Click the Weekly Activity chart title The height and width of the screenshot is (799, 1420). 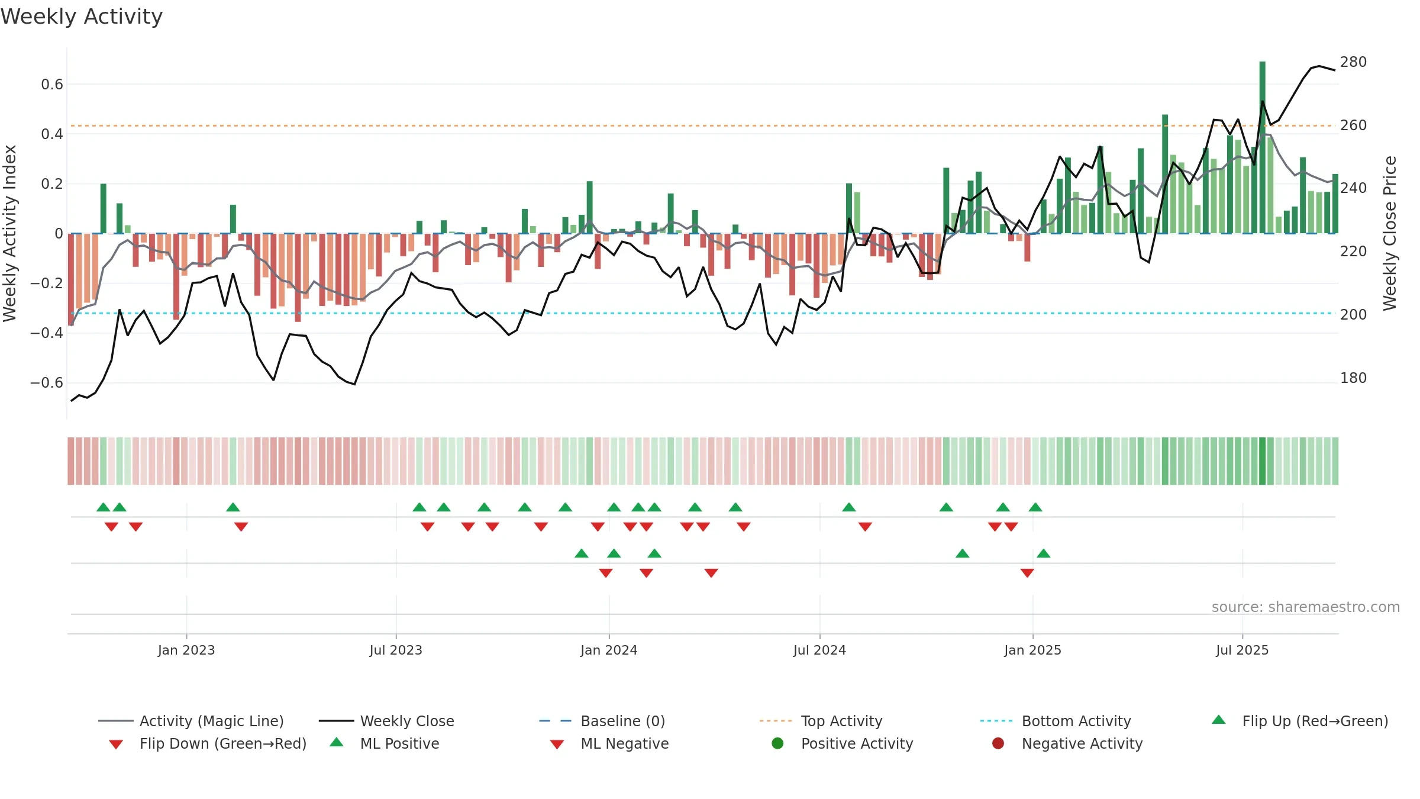click(82, 17)
